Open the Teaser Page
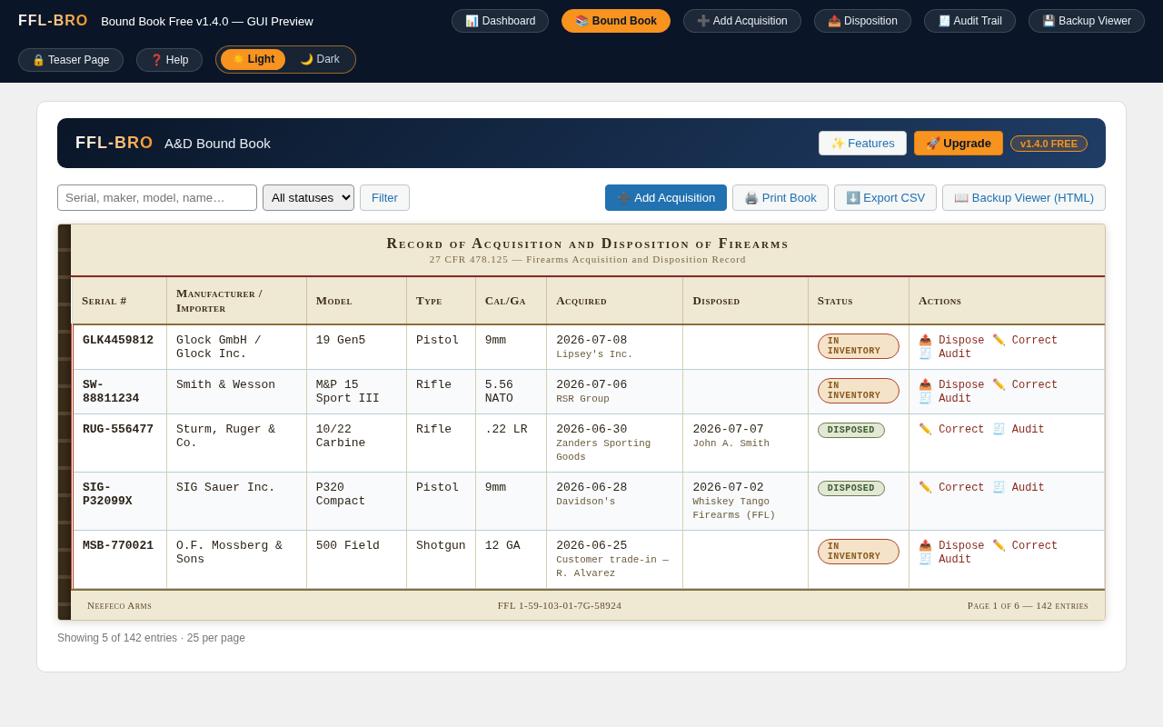Viewport: 1163px width, 727px height. [x=71, y=60]
